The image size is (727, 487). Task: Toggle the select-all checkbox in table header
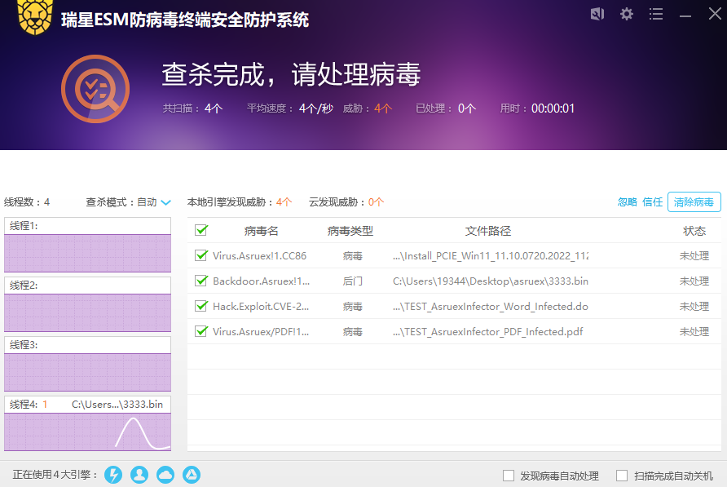coord(201,230)
